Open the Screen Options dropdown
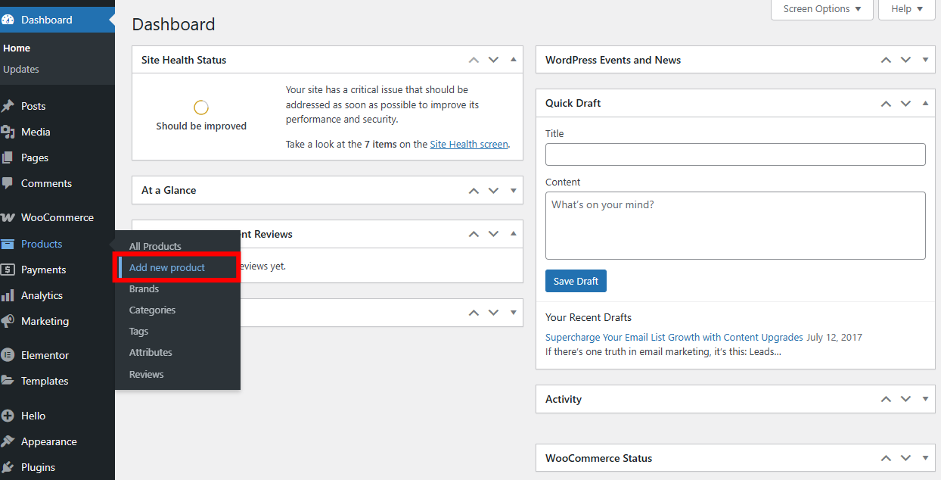Viewport: 941px width, 480px height. tap(821, 8)
